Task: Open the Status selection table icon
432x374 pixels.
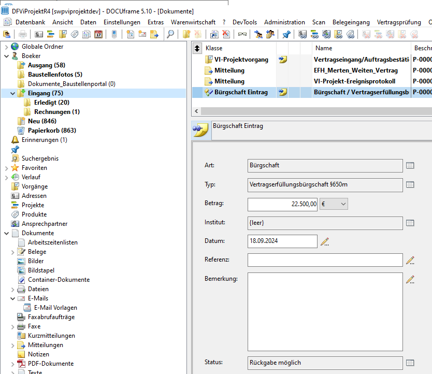Action: [410, 363]
